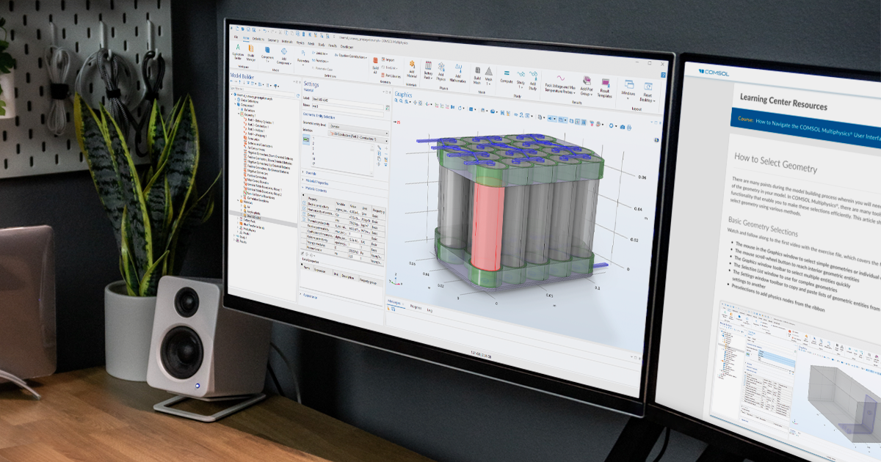Switch to the Physics ribbon tab

(x=300, y=43)
